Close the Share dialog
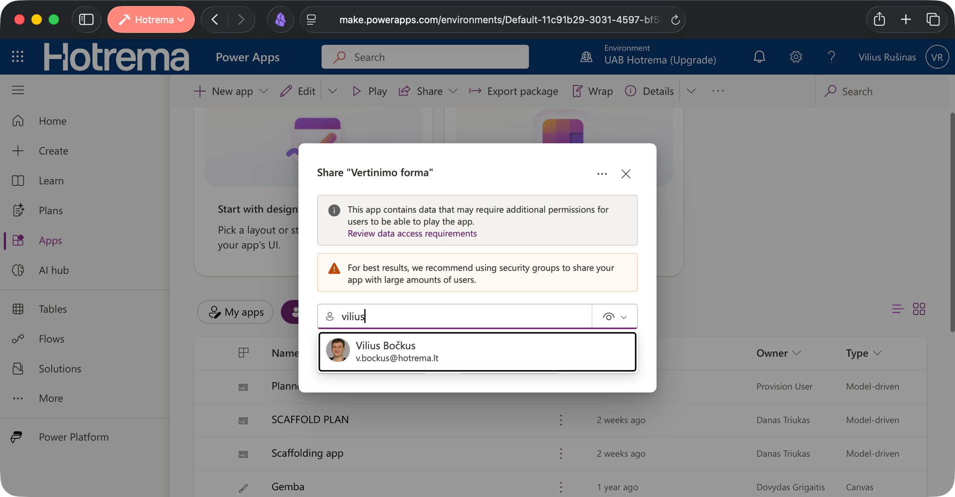 click(x=626, y=174)
